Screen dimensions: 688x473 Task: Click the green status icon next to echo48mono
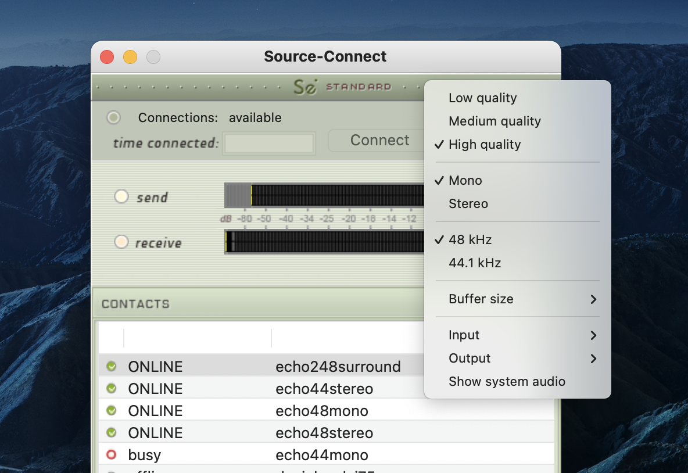[x=112, y=410]
